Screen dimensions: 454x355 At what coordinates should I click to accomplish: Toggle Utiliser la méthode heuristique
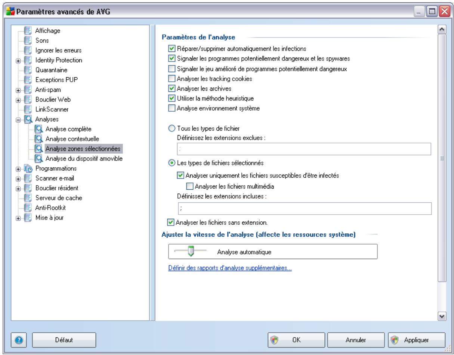click(172, 99)
